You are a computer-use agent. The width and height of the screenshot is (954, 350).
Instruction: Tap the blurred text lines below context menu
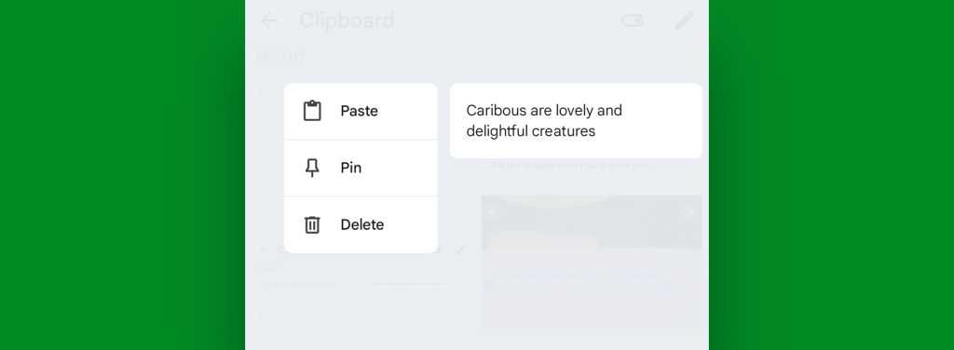(x=353, y=285)
